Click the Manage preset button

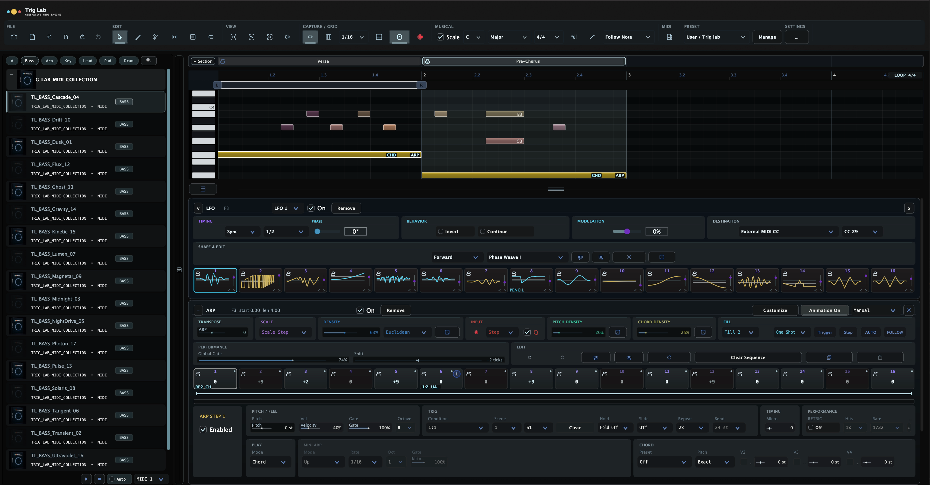(767, 37)
